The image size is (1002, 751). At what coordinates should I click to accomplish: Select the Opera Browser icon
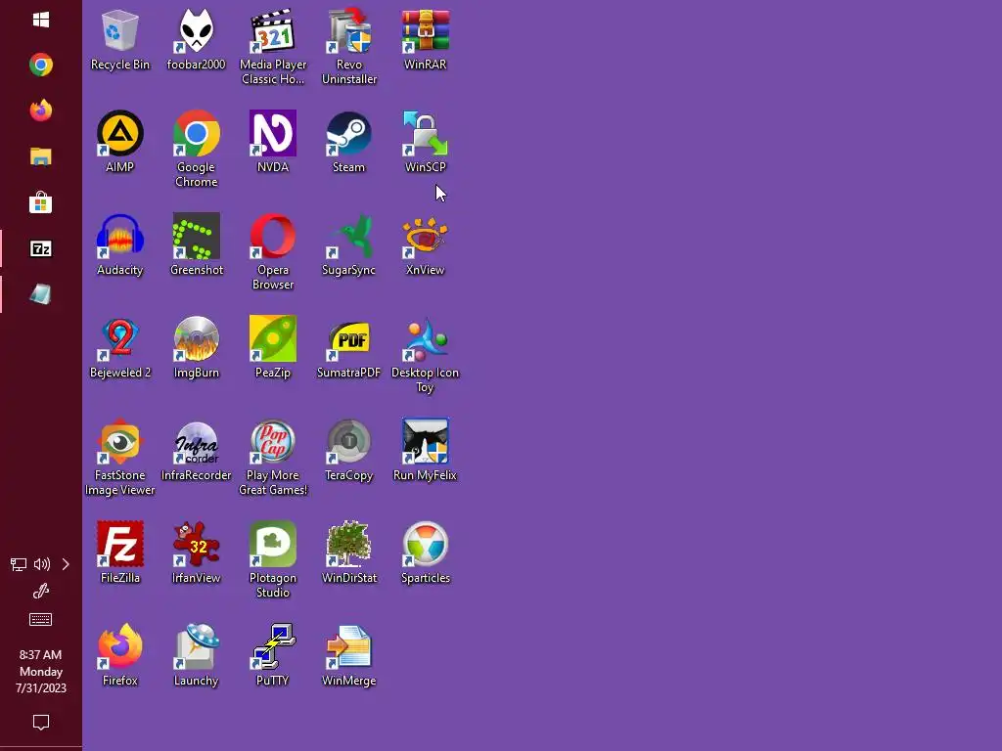273,252
